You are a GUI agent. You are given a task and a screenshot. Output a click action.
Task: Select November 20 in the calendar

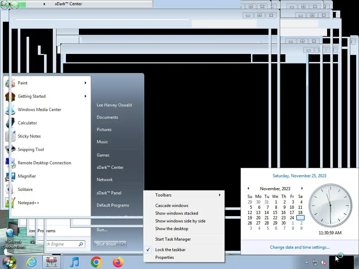pyautogui.click(x=258, y=218)
